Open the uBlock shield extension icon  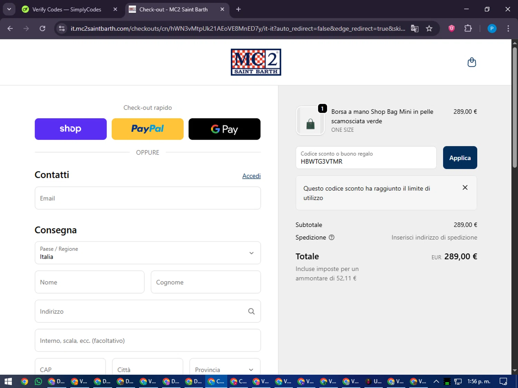(x=451, y=29)
